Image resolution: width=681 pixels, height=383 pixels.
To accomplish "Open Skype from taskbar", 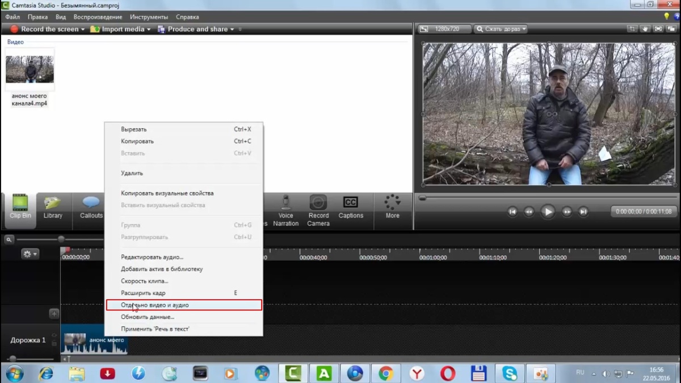I will click(510, 373).
